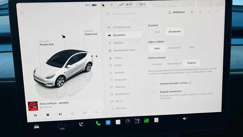Open the calendar app icon

pyautogui.click(x=118, y=122)
